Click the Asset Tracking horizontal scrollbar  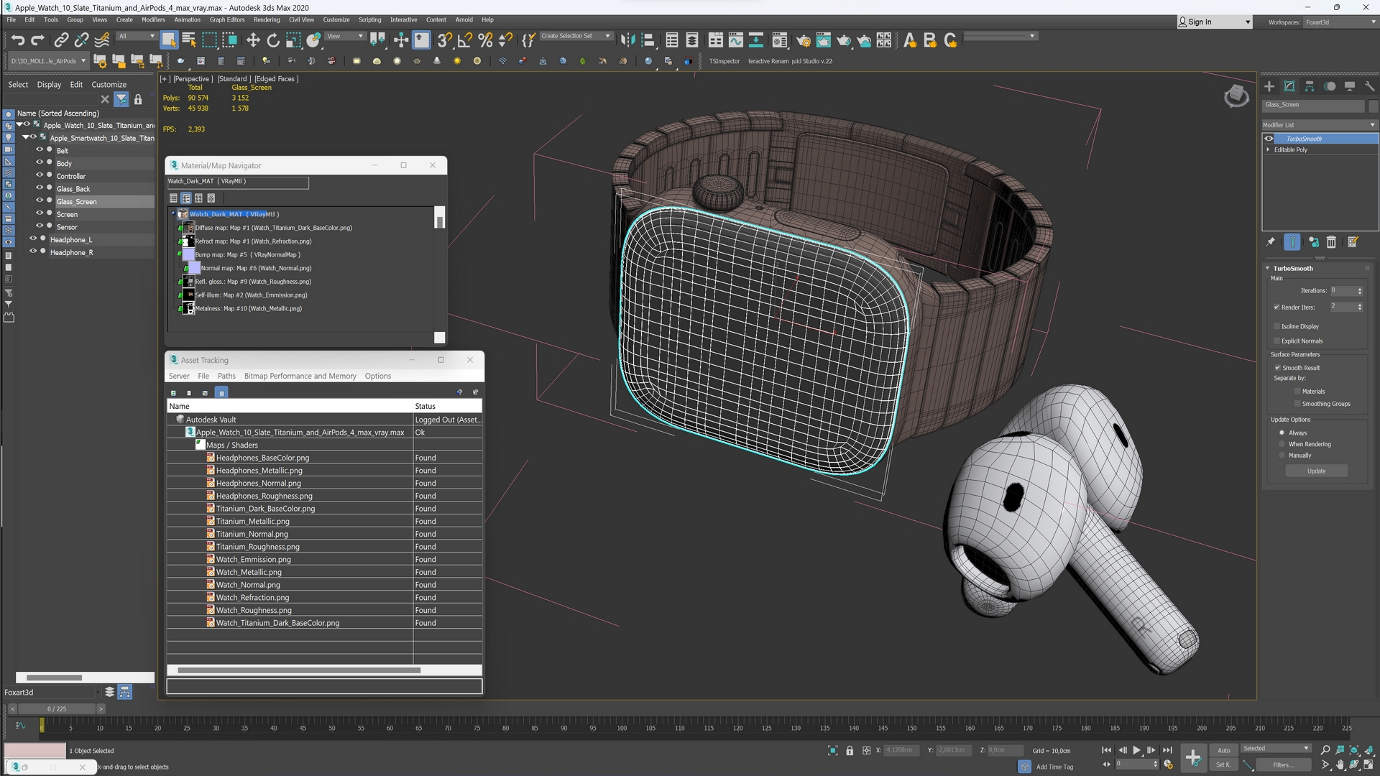299,670
